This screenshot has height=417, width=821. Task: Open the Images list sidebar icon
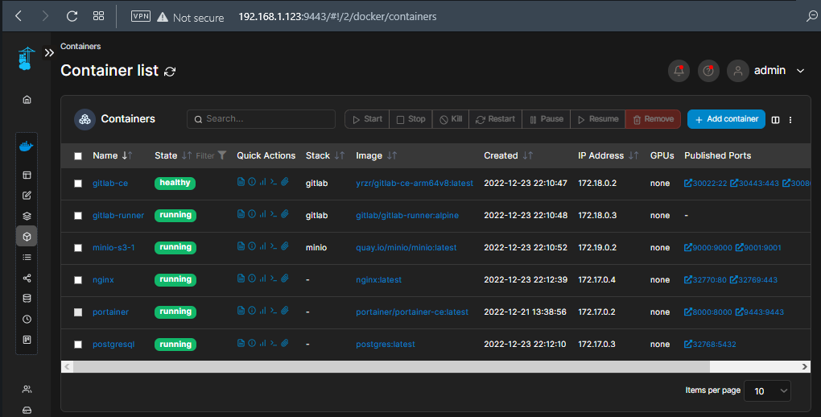pyautogui.click(x=27, y=258)
